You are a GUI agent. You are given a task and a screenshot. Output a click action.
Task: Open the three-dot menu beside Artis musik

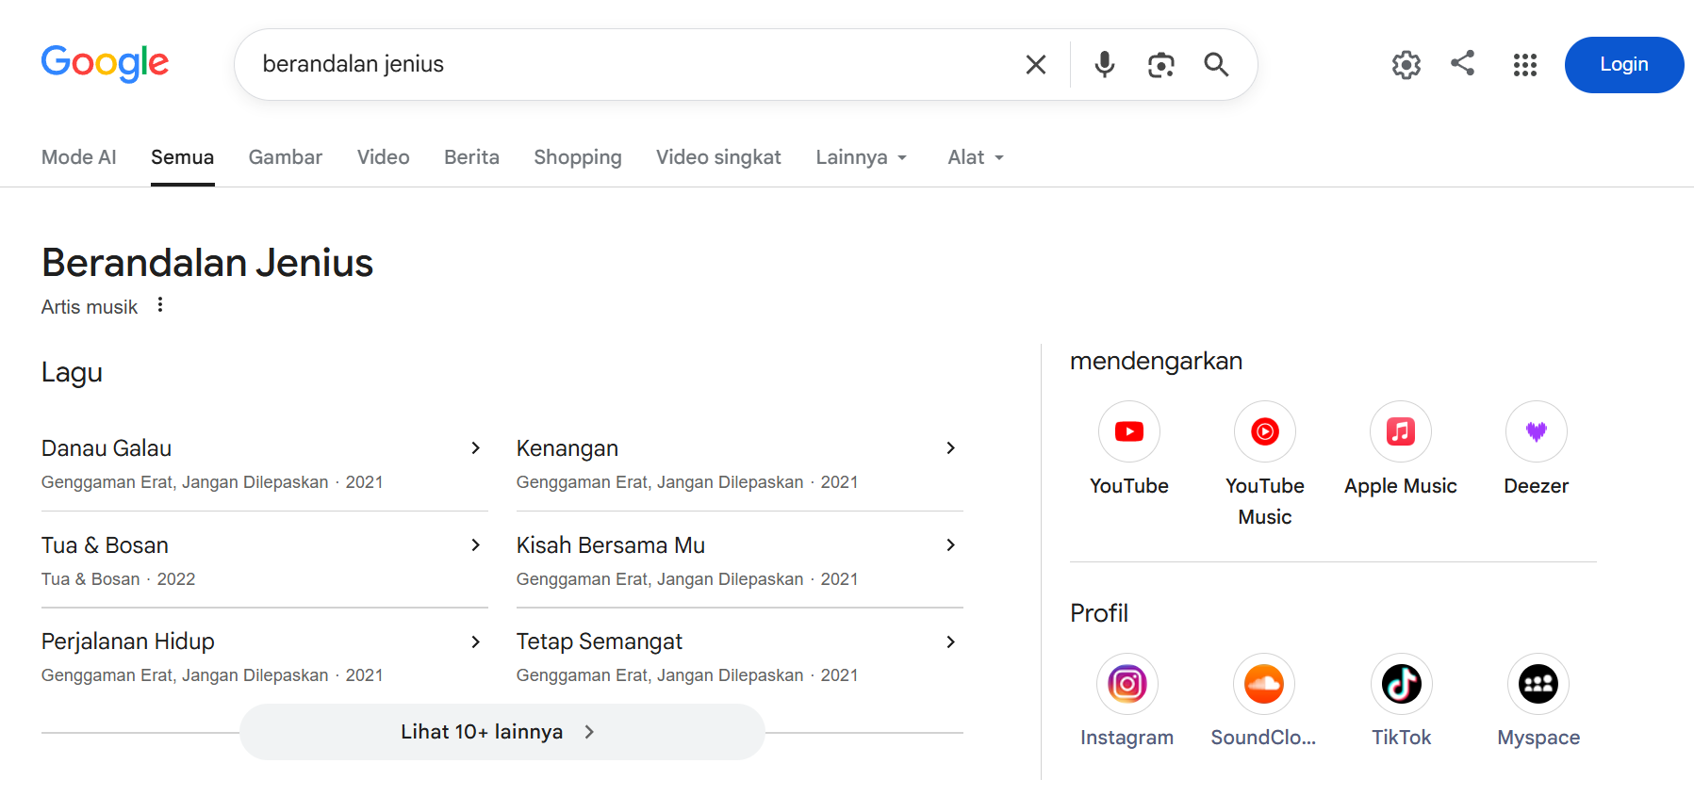pos(160,305)
